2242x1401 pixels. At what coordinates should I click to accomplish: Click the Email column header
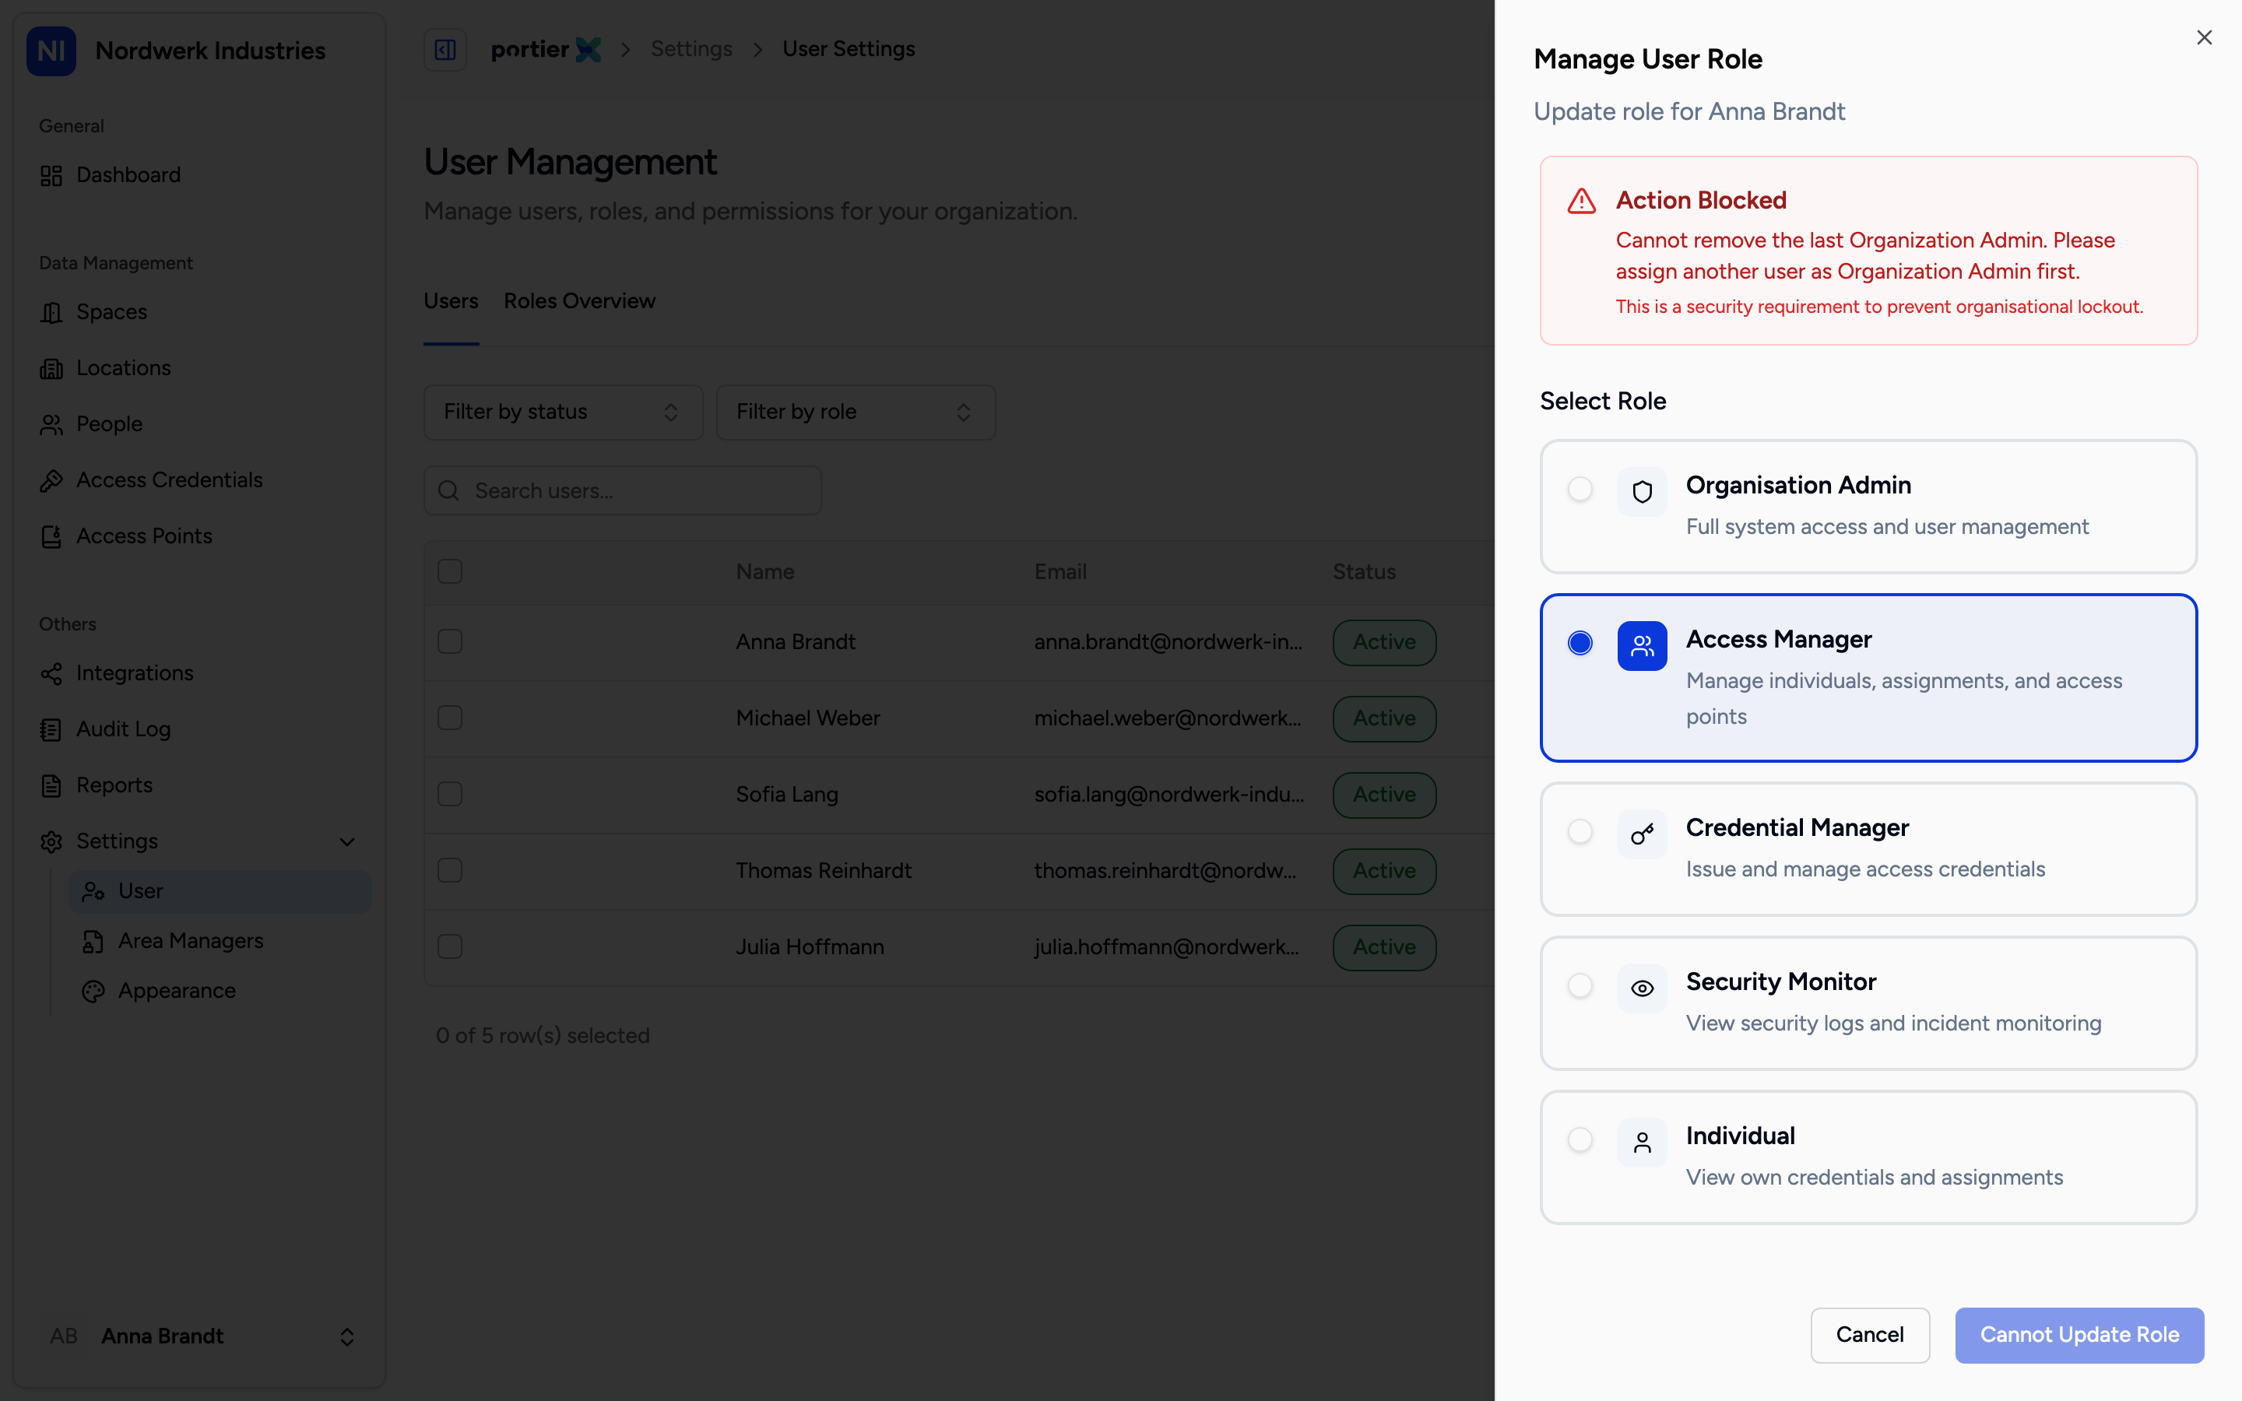click(1060, 572)
